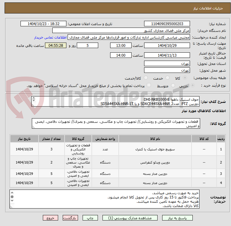The height and width of the screenshot is (226, 231).
Task: Click group تجهیزات چاپ و عکاسی cell
Action: (78, 162)
